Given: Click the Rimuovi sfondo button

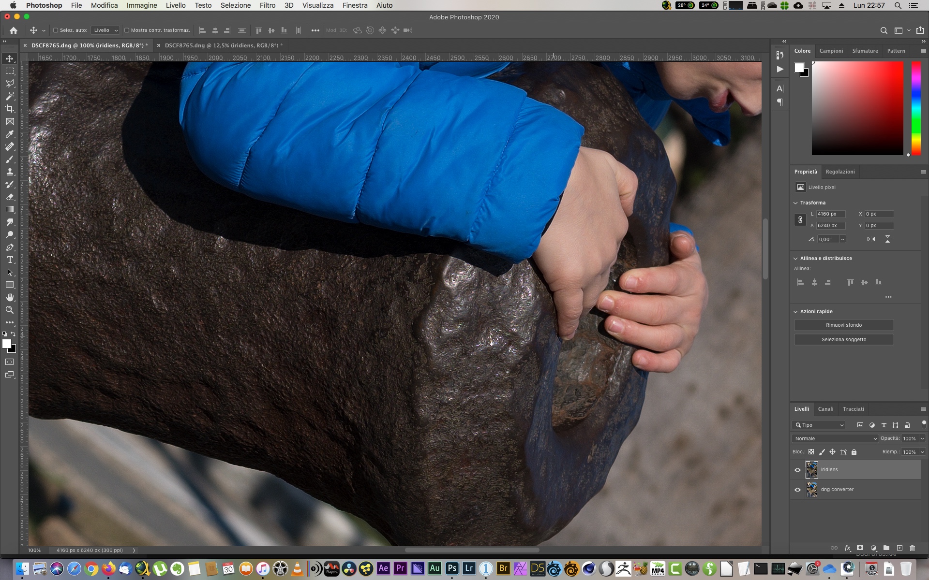Looking at the screenshot, I should click(843, 325).
